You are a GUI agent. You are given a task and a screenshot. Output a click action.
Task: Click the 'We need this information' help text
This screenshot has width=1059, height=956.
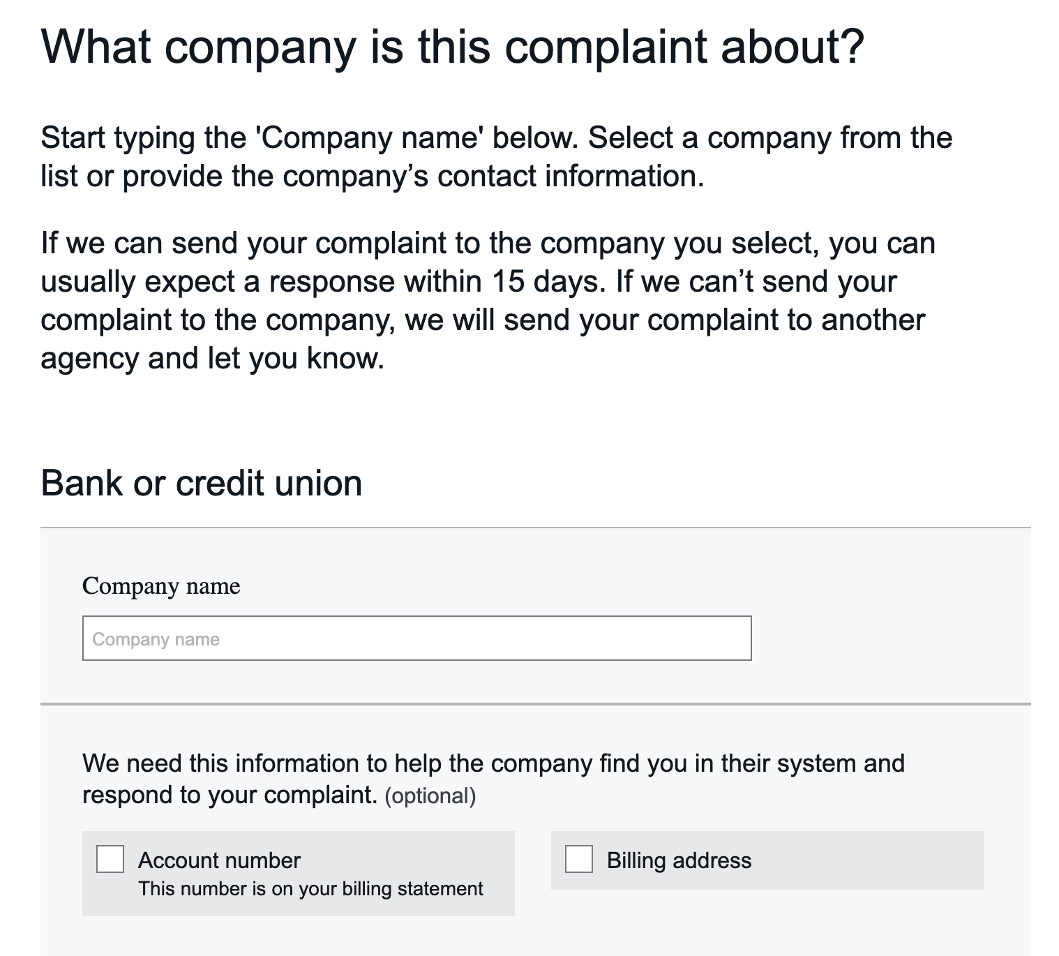(493, 764)
